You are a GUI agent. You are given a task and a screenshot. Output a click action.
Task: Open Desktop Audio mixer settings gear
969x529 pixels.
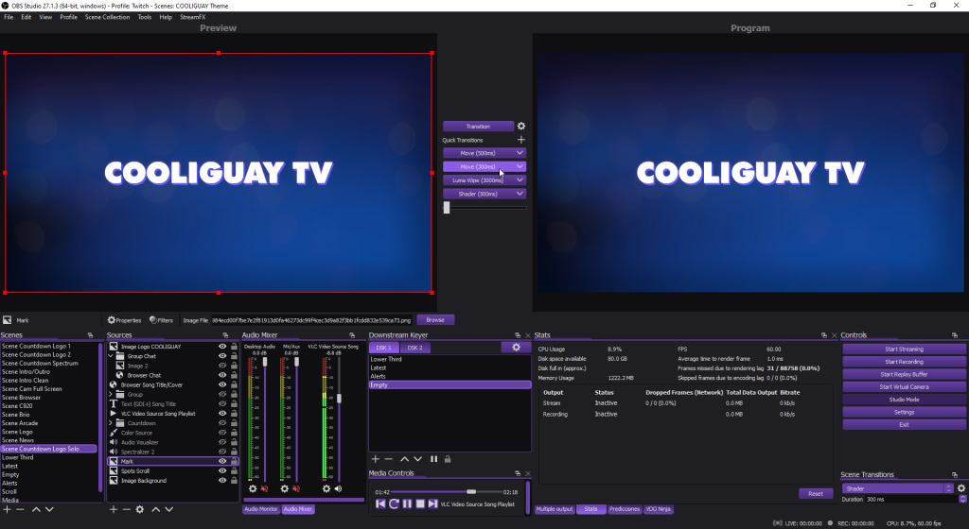coord(253,488)
